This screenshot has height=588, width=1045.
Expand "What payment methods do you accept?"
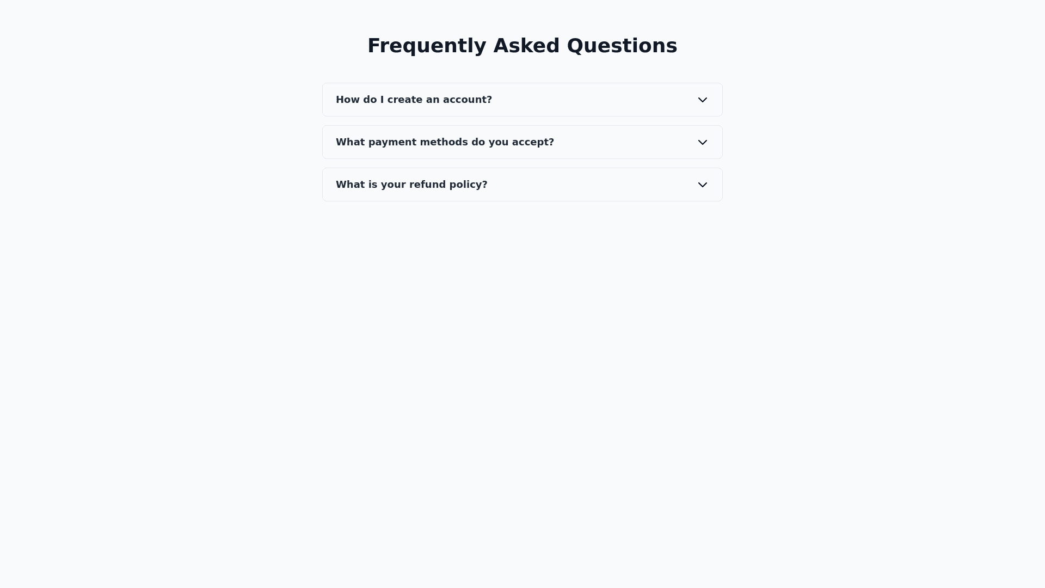[522, 142]
